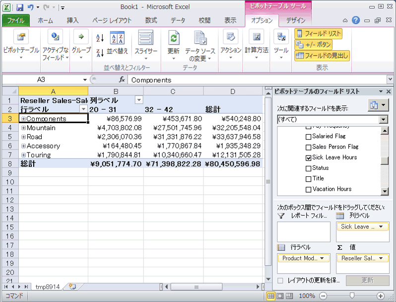Check the Salaried Flag field
The image size is (396, 302).
pyautogui.click(x=308, y=137)
